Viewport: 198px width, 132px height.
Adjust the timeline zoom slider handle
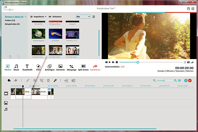point(164,81)
